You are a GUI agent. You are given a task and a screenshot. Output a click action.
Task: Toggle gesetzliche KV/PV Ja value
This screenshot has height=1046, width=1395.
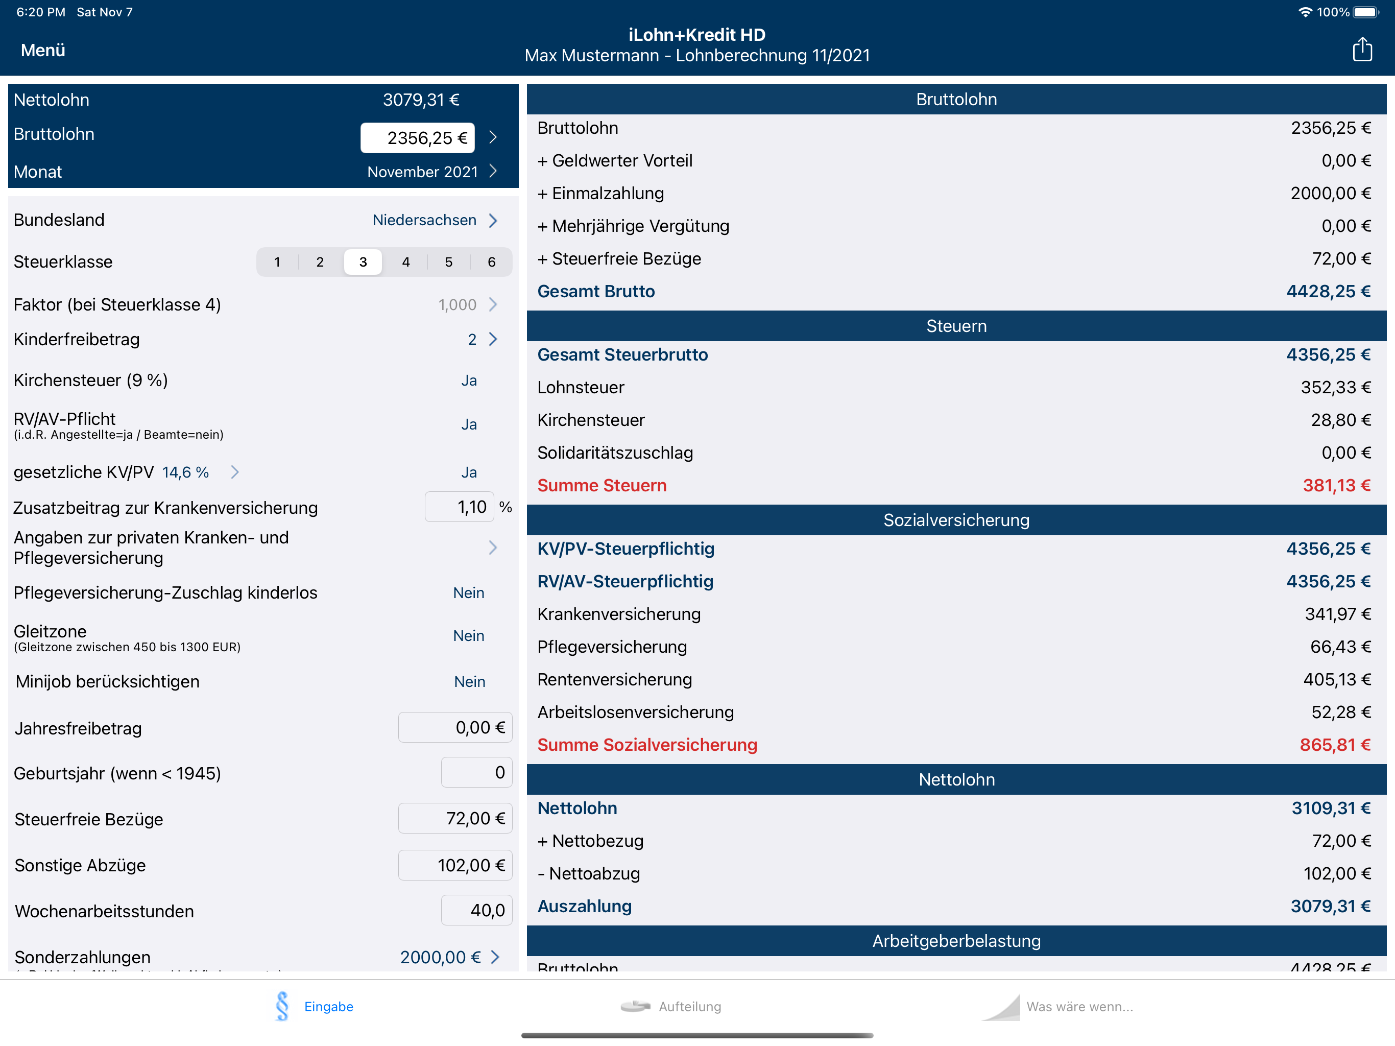tap(469, 472)
